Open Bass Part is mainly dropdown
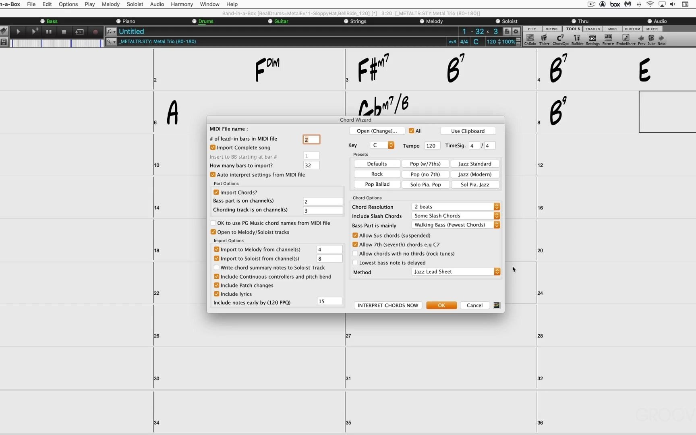 (x=456, y=225)
